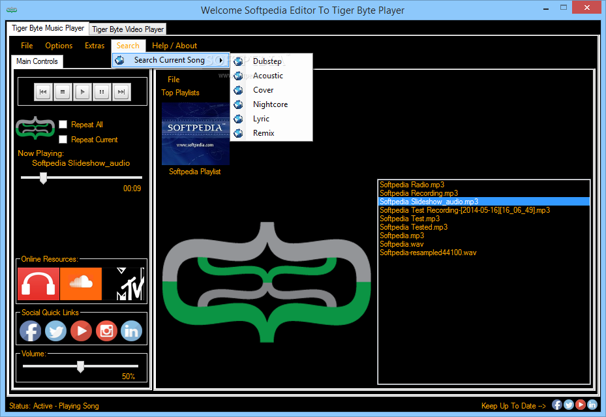Open YouTube in Social Quick Links

point(81,331)
